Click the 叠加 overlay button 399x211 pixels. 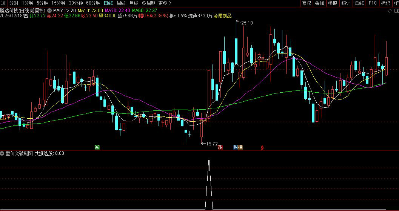pos(319,3)
